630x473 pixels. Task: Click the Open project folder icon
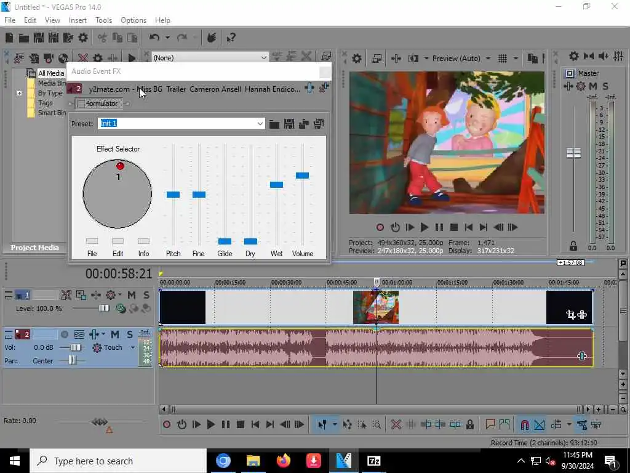pyautogui.click(x=24, y=38)
